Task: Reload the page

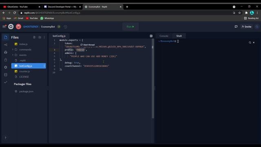Action: coord(15,13)
